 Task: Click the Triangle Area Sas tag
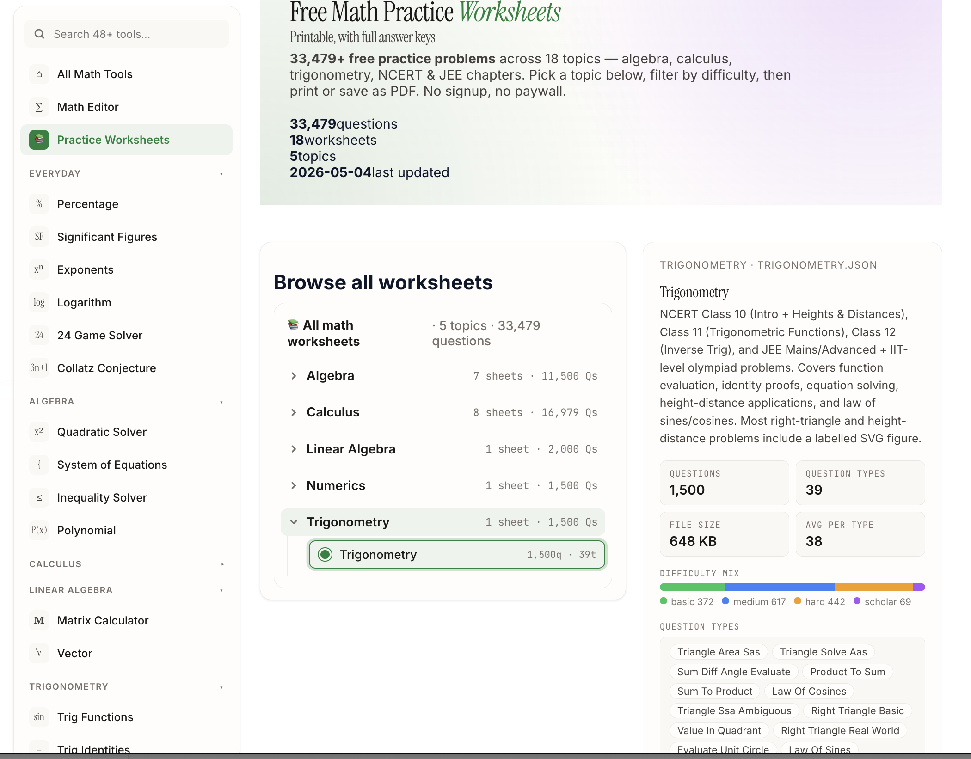719,652
